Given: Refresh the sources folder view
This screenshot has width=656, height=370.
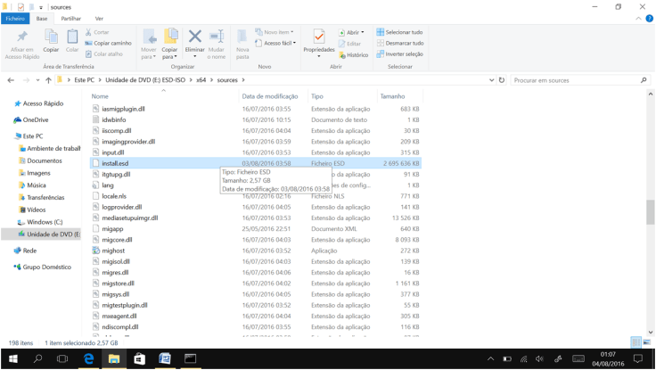Looking at the screenshot, I should (502, 80).
